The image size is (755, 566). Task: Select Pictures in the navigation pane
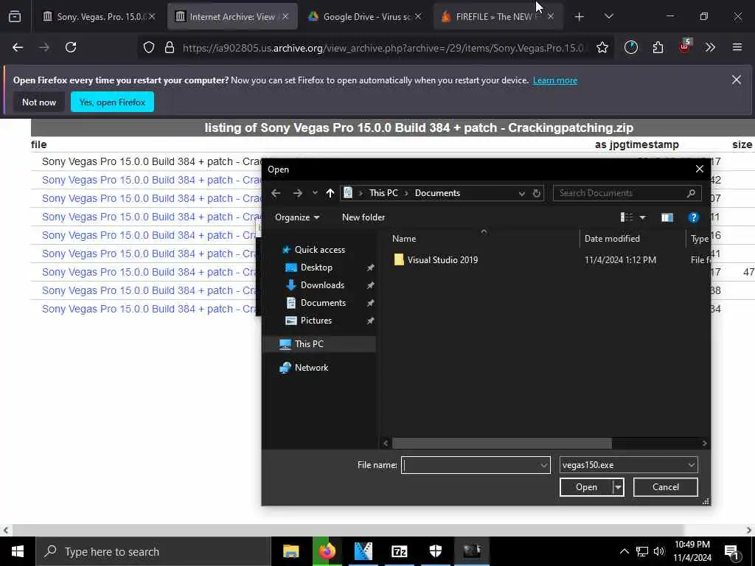tap(316, 321)
